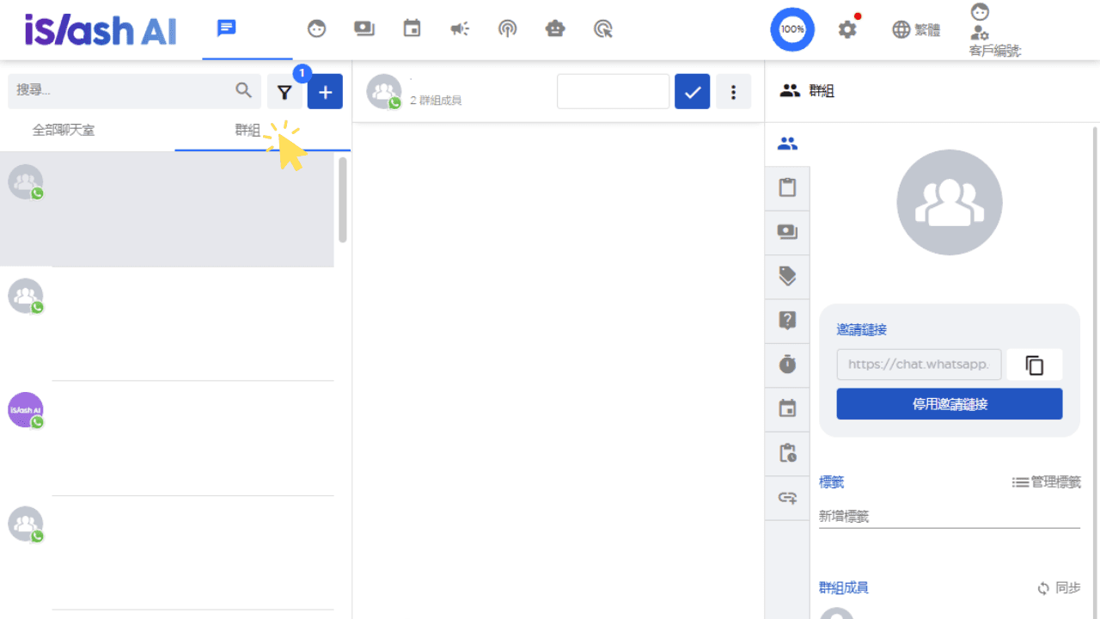The height and width of the screenshot is (619, 1100).
Task: Open the megaphone broadcast icon
Action: tap(460, 29)
